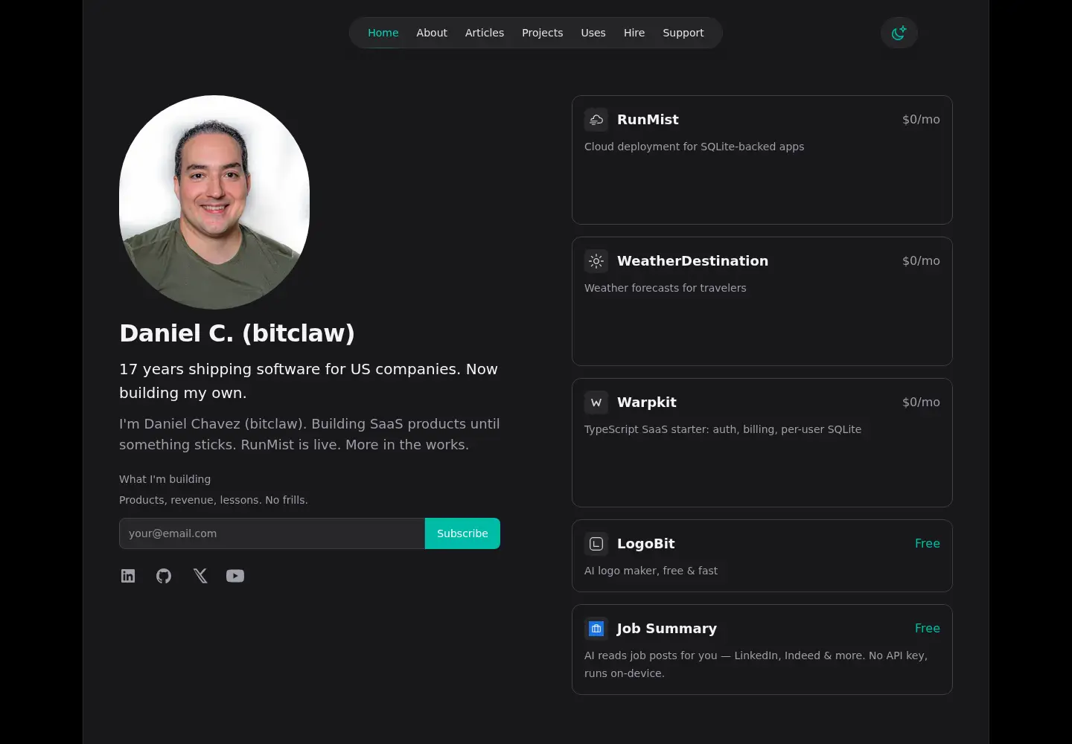Click LogoBit's Free label

[928, 544]
